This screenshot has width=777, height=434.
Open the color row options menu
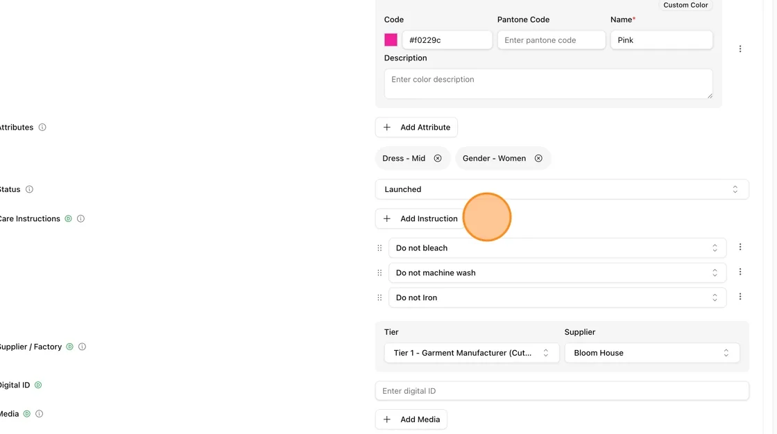click(x=740, y=49)
